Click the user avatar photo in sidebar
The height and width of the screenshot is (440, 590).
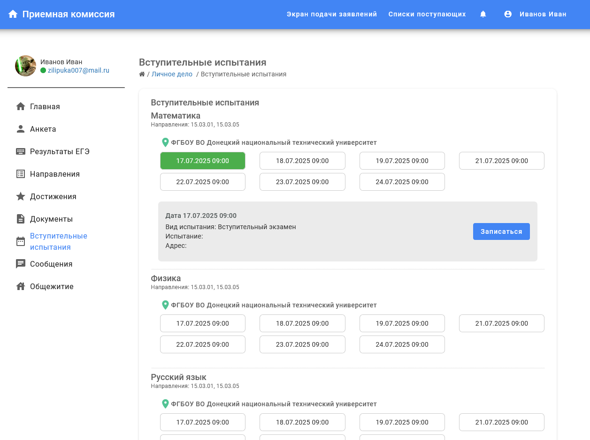click(x=25, y=66)
